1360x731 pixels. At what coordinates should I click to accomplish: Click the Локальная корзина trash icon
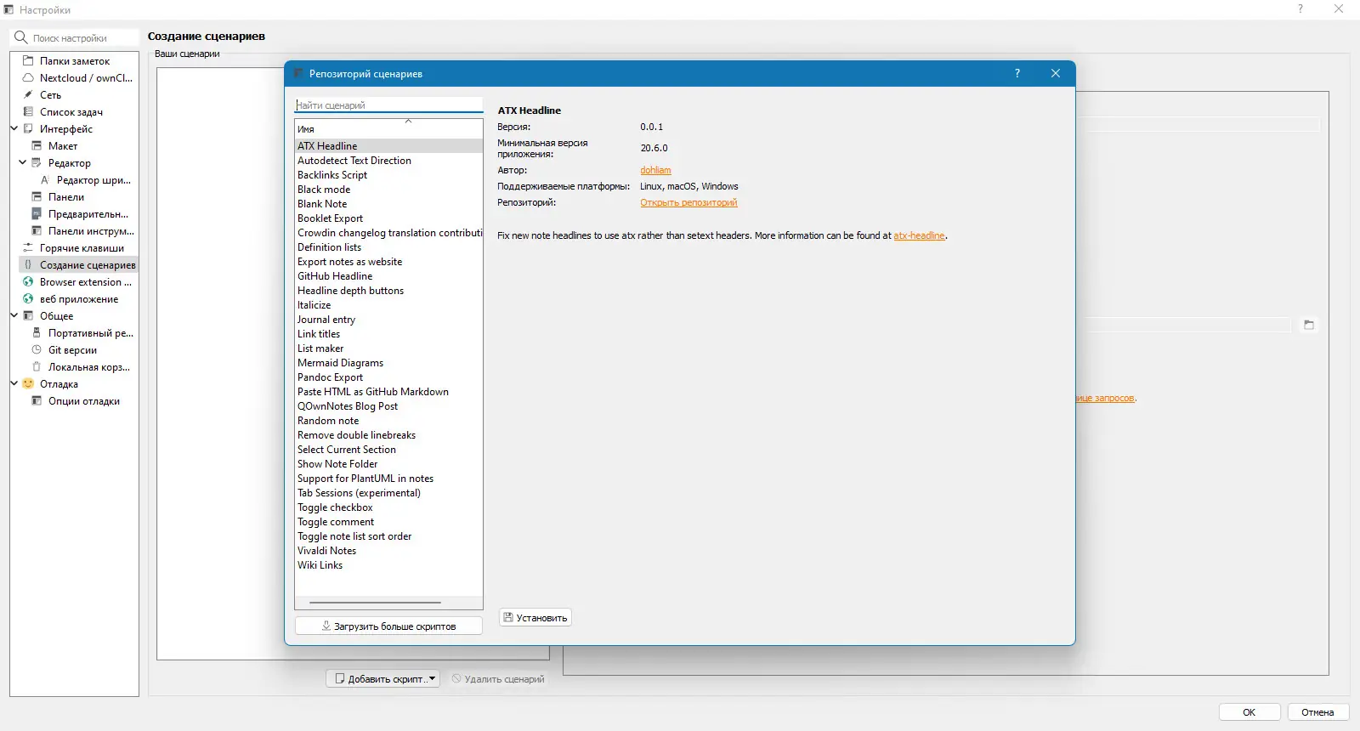(x=37, y=367)
